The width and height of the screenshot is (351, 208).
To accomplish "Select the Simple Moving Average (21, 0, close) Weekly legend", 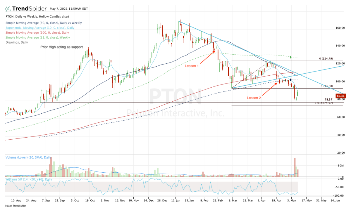I will point(37,37).
